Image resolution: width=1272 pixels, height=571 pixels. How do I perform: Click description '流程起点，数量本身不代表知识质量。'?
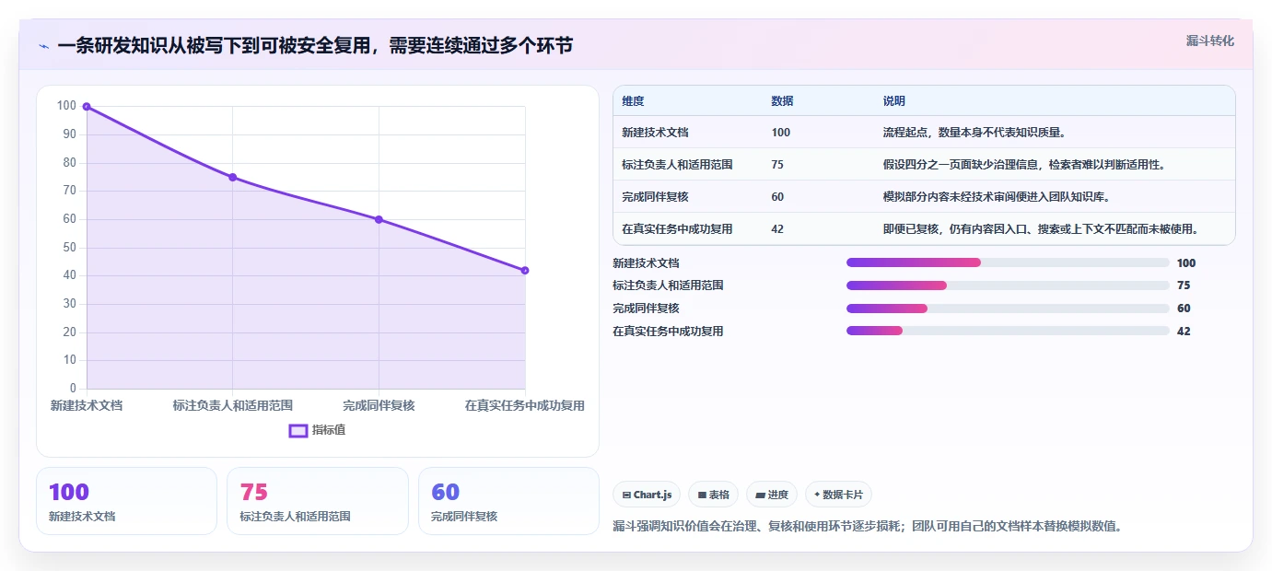(974, 133)
